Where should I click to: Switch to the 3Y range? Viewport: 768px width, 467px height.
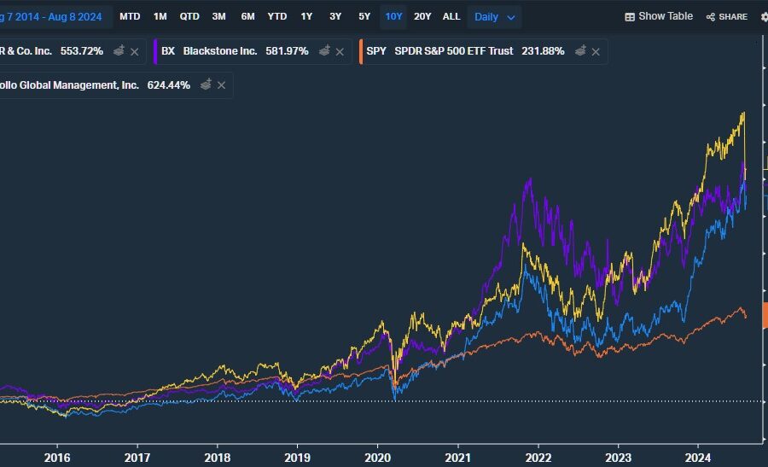335,16
